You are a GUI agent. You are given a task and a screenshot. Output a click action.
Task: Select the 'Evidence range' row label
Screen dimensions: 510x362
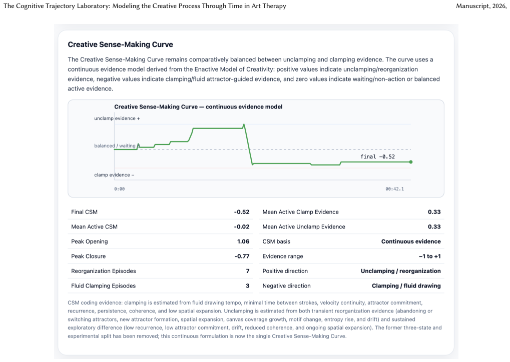tap(283, 256)
